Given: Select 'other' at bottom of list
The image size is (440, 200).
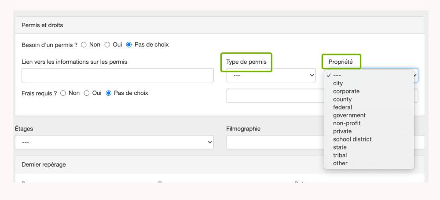Looking at the screenshot, I should 340,163.
